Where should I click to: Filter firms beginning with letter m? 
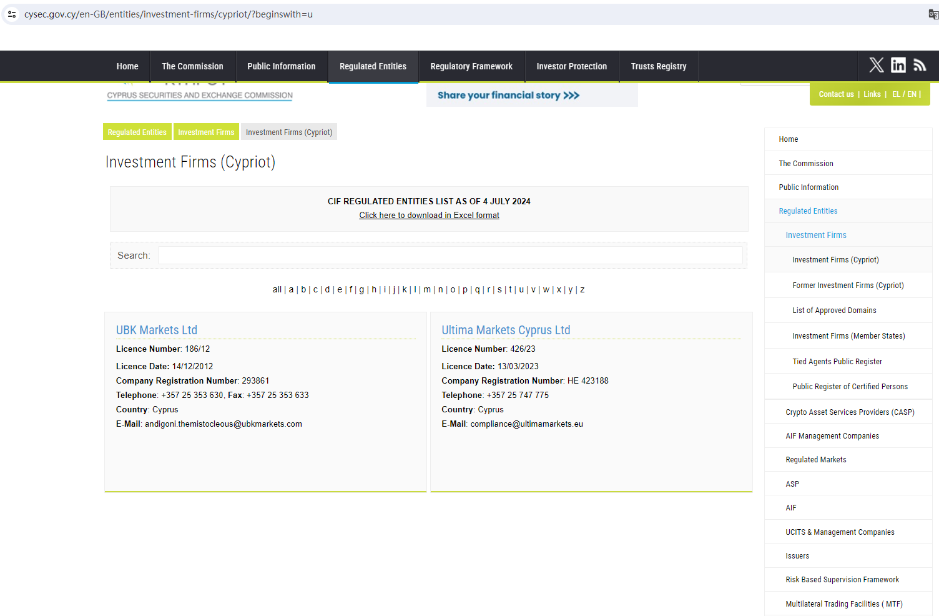[x=427, y=289]
